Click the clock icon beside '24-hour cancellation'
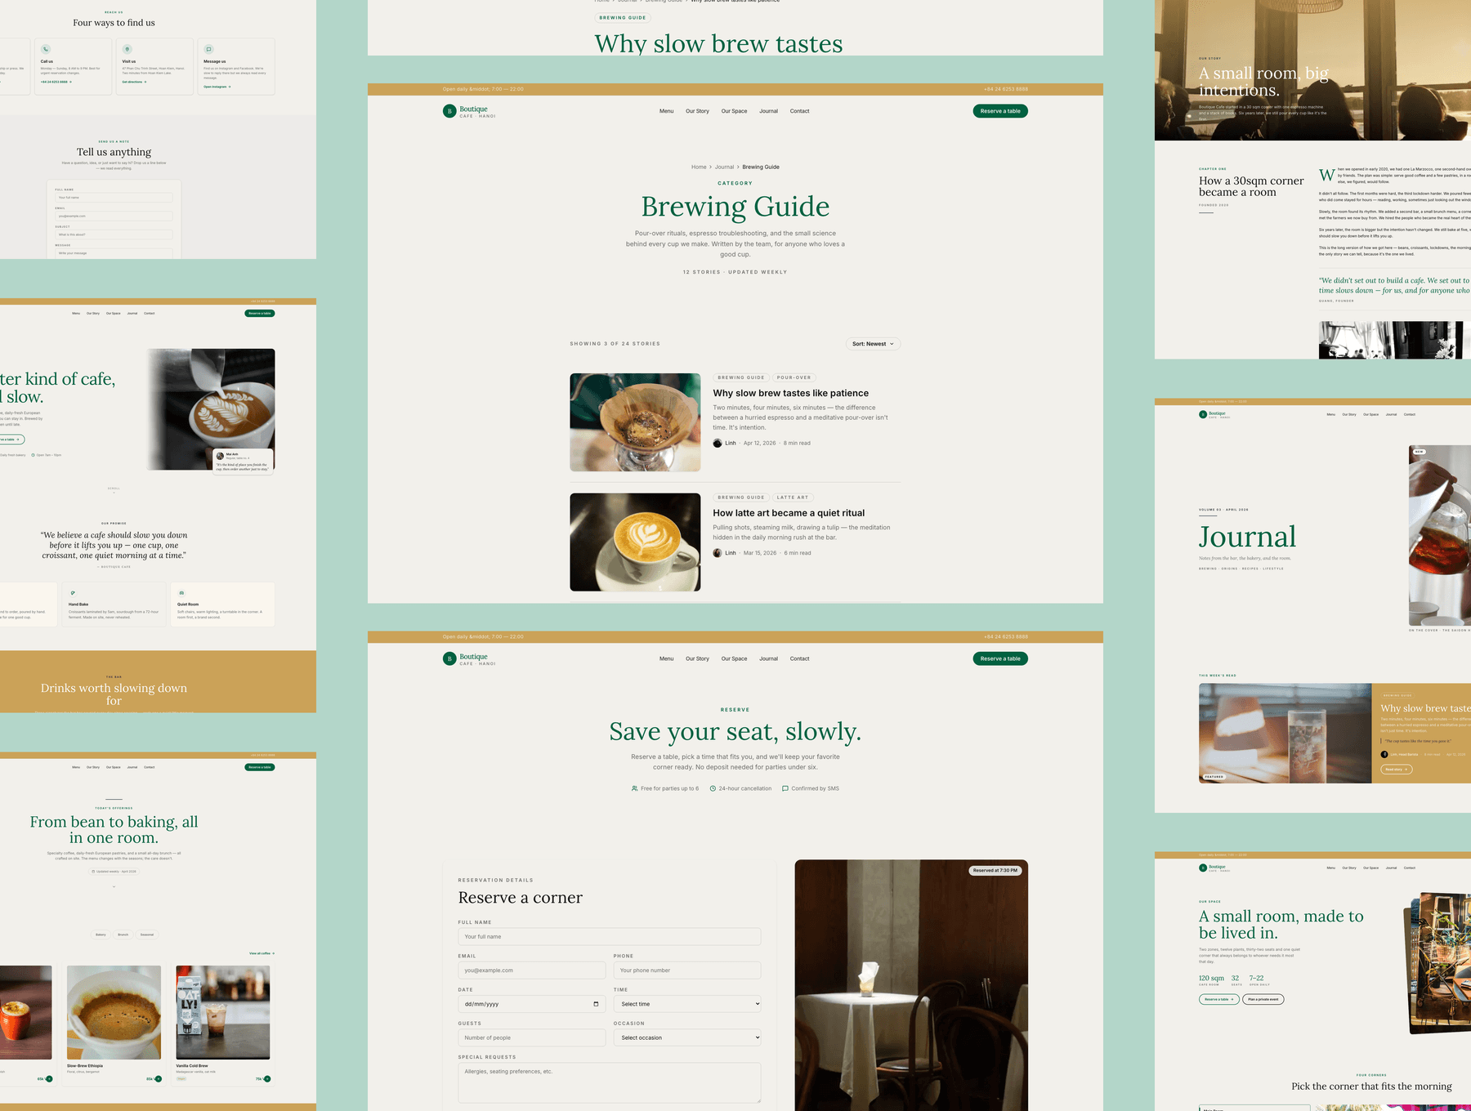The width and height of the screenshot is (1471, 1111). (x=713, y=788)
